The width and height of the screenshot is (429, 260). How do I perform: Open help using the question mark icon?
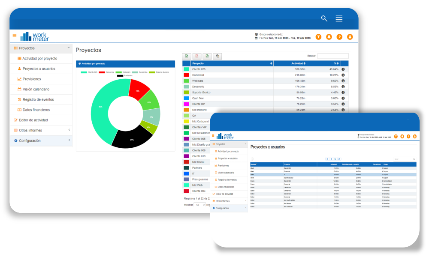(x=339, y=37)
